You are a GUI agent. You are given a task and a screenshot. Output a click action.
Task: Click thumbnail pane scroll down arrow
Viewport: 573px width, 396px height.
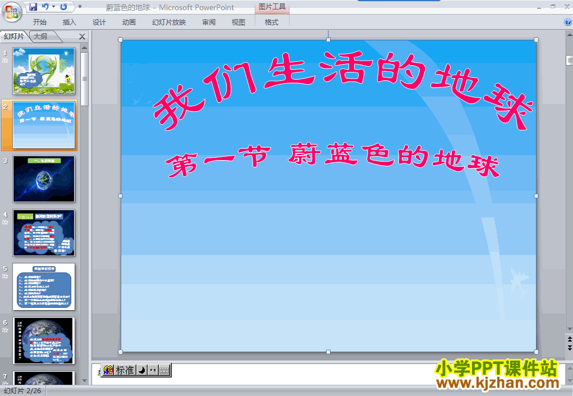[84, 381]
